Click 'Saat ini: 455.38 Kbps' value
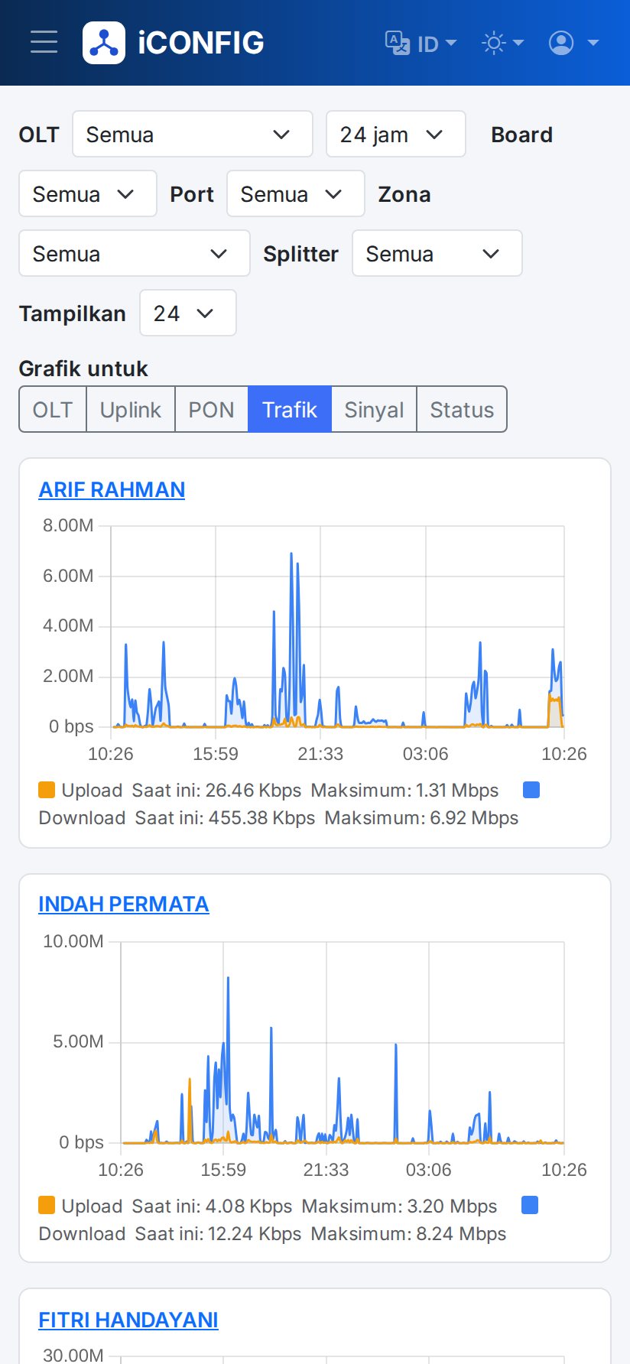 [x=225, y=817]
